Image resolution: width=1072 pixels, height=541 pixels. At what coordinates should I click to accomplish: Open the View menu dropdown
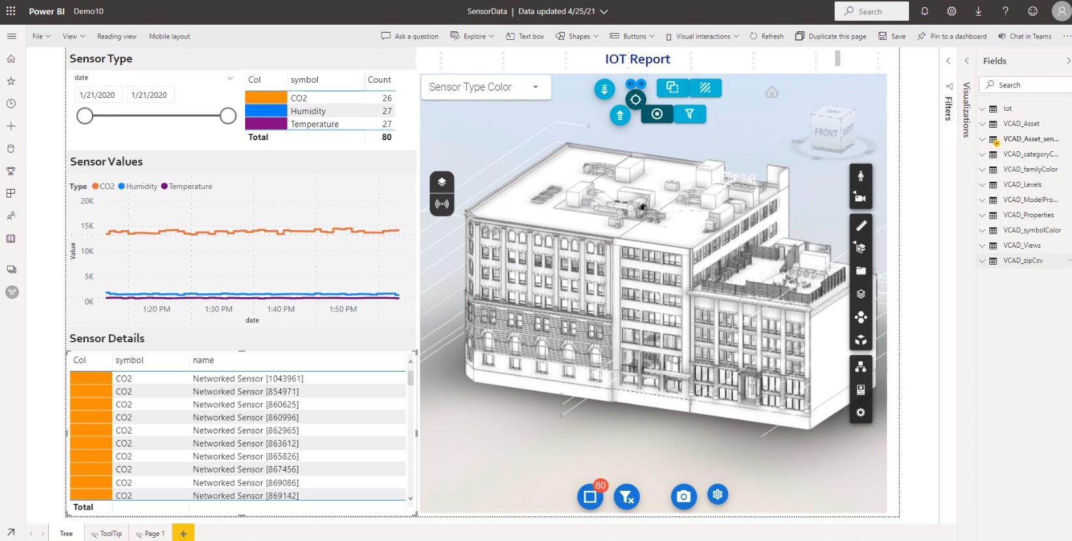pos(74,37)
